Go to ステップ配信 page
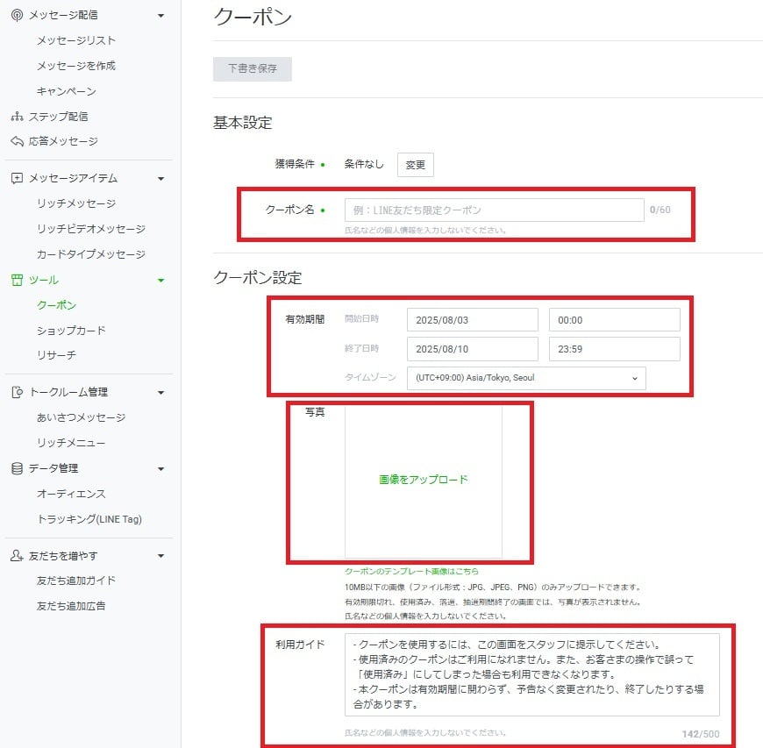This screenshot has width=763, height=748. (59, 117)
